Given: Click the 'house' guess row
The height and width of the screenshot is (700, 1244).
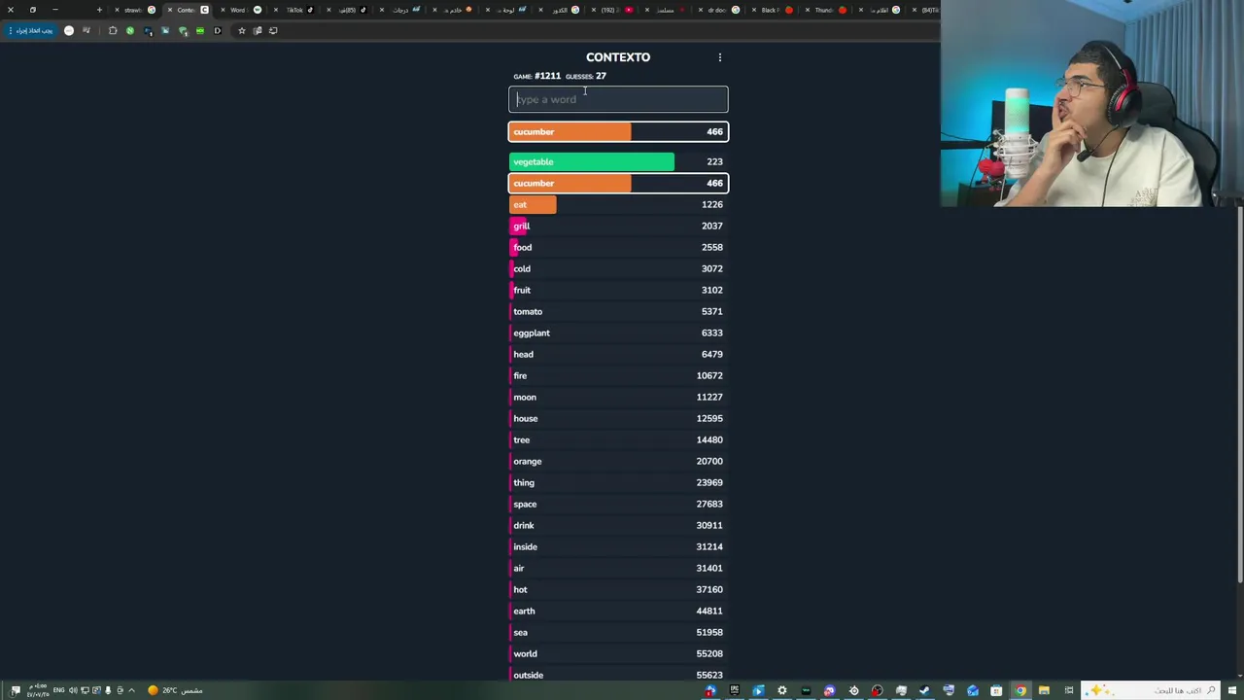Looking at the screenshot, I should (x=618, y=418).
